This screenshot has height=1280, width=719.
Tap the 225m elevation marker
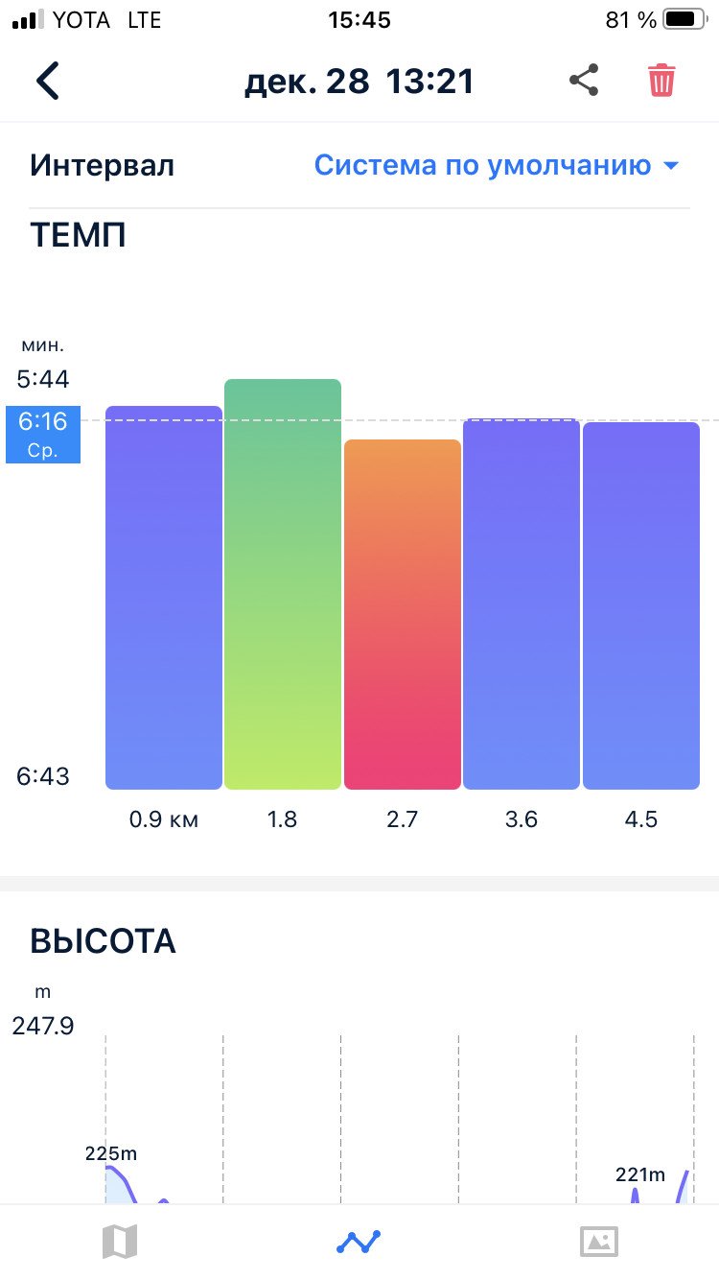pyautogui.click(x=111, y=1153)
